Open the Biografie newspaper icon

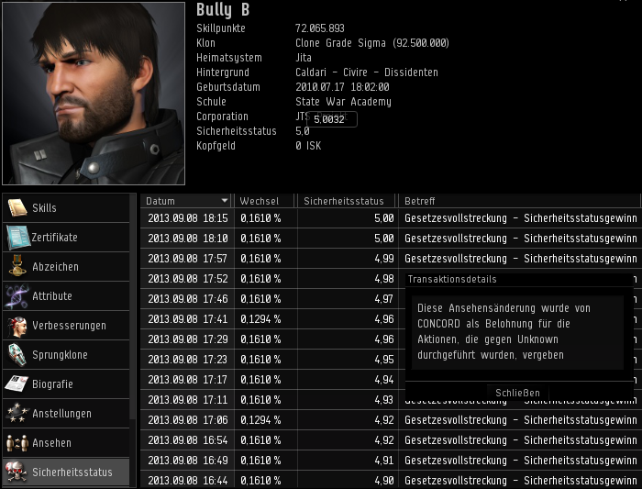[17, 384]
